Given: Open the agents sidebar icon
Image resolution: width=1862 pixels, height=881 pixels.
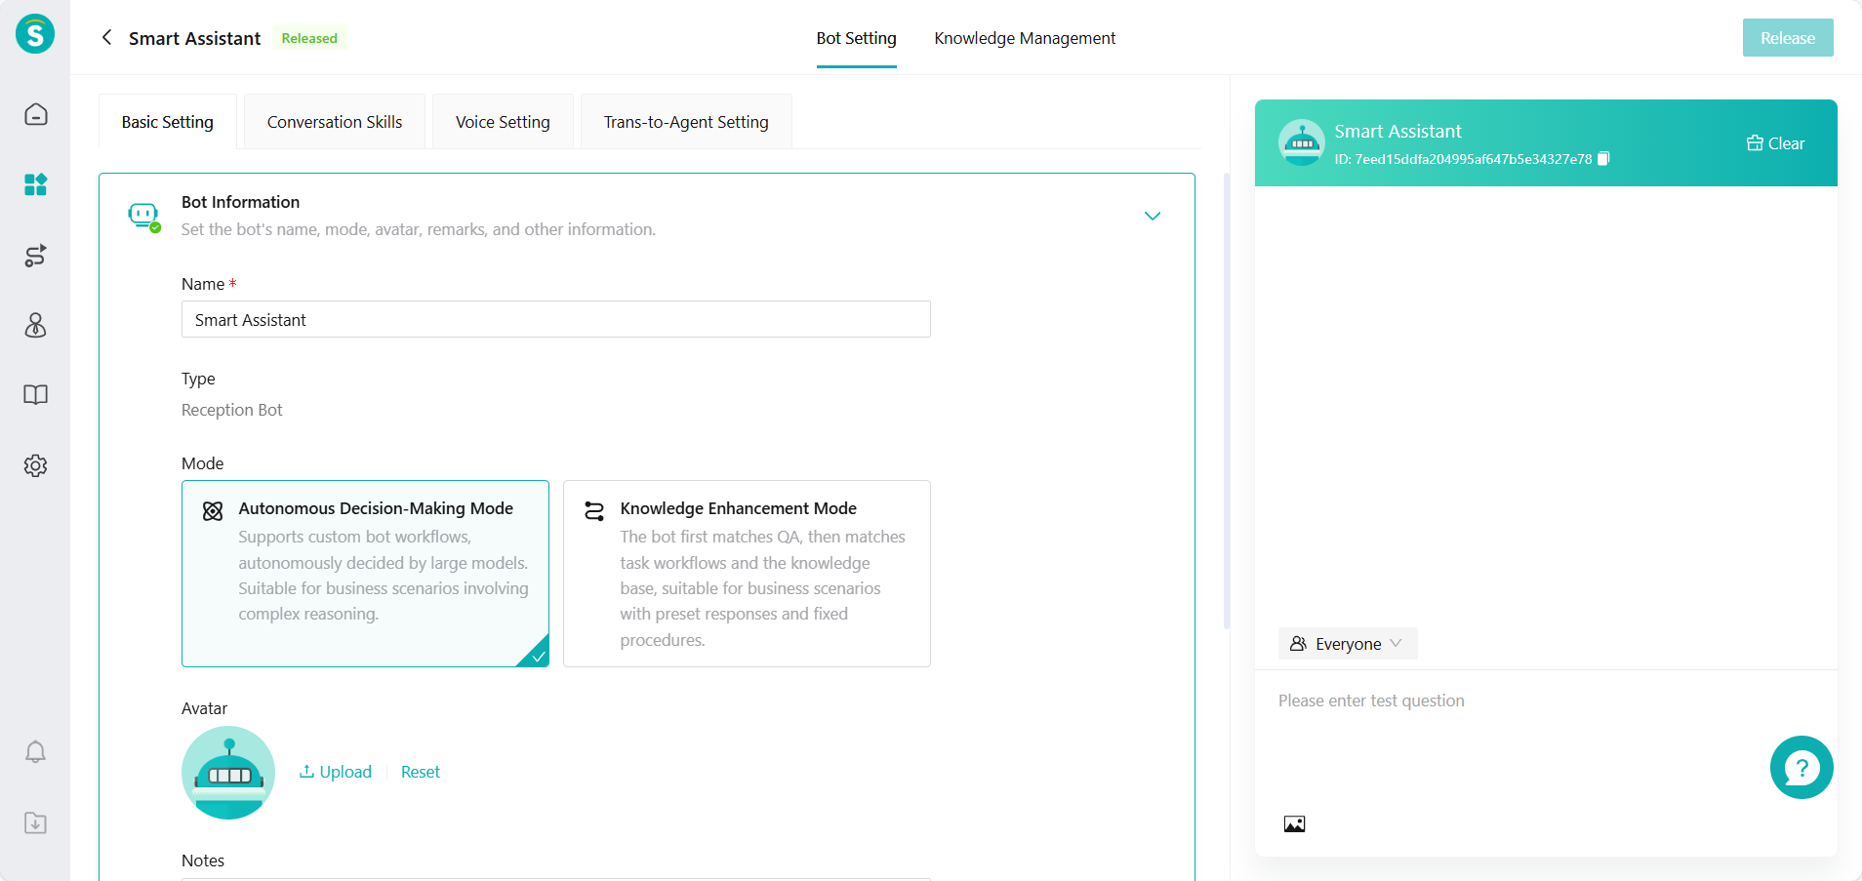Looking at the screenshot, I should [x=36, y=325].
